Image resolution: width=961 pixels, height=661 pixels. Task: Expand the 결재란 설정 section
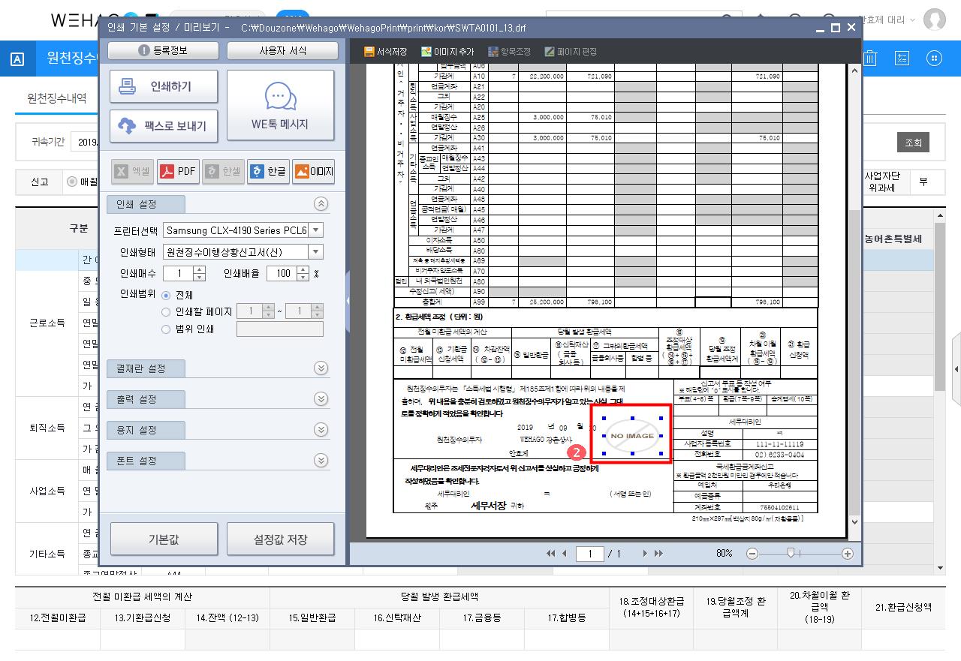[321, 368]
